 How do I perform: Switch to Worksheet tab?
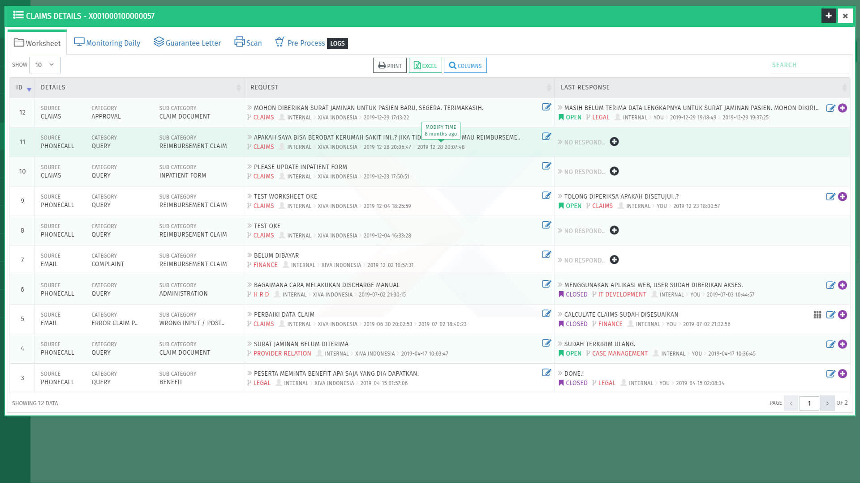pos(37,43)
